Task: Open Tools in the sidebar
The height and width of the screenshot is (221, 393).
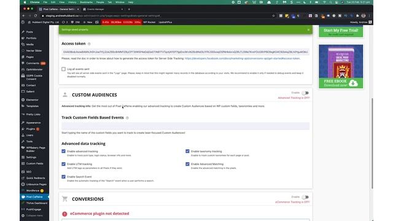Action: [x=29, y=141]
